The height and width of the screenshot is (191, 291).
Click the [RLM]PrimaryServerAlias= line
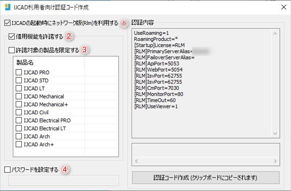tap(163, 51)
